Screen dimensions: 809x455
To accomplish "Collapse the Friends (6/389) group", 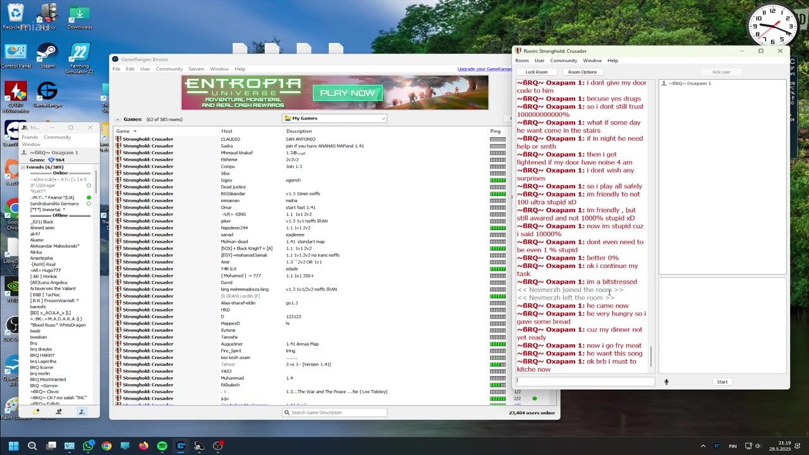I will pyautogui.click(x=23, y=167).
